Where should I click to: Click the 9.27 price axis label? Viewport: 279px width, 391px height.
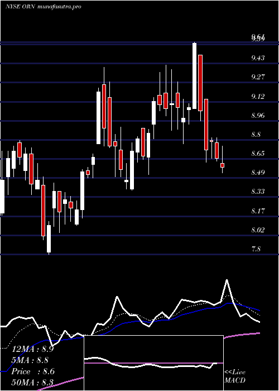coord(258,77)
